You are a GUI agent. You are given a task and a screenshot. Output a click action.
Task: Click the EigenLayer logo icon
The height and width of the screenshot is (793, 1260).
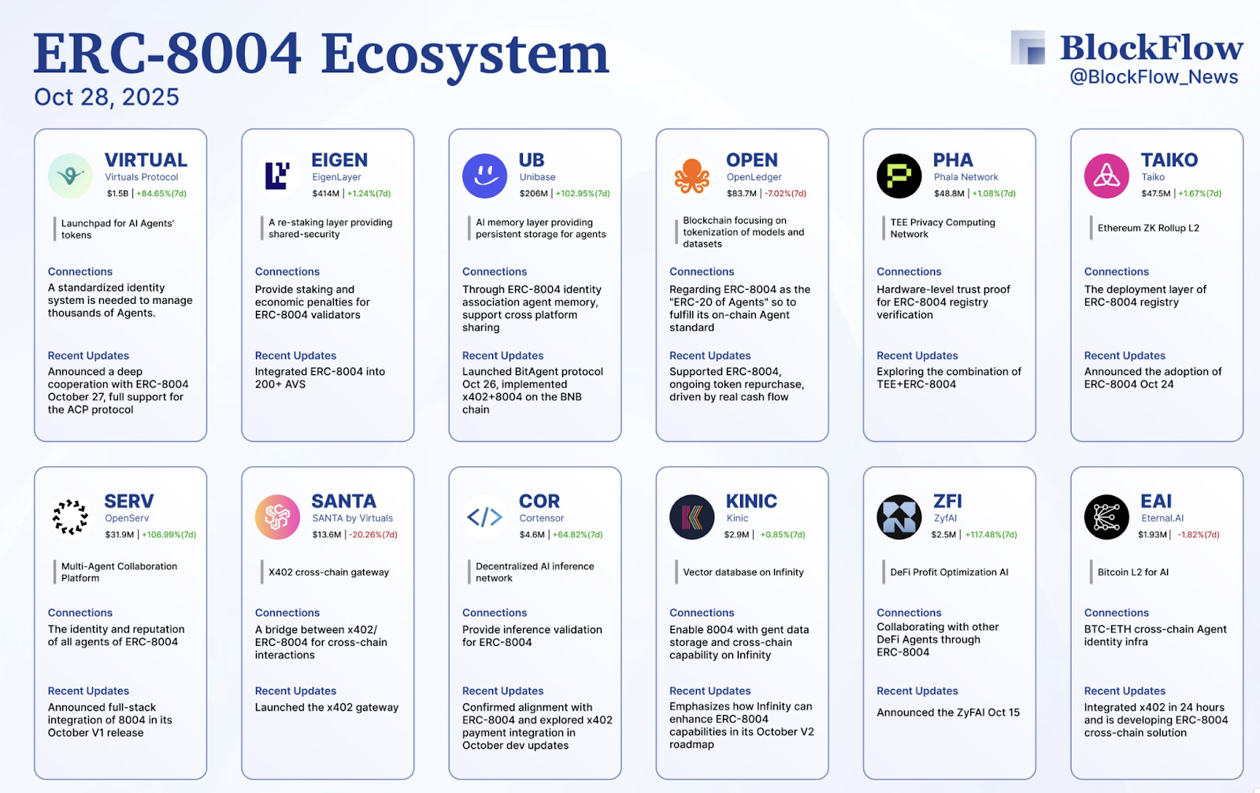click(x=277, y=175)
